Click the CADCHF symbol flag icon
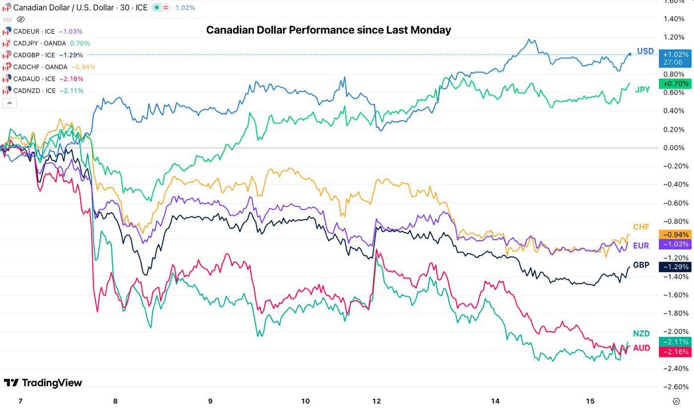 6,67
